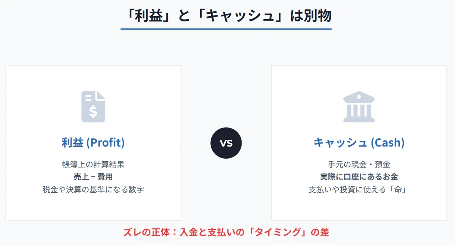Select the キャッシュ (Cash) heading
Screen dimensions: 455x245
(359, 143)
